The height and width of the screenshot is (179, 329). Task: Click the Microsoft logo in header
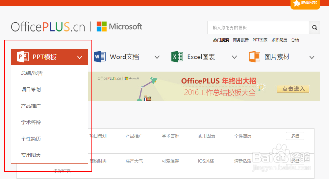pyautogui.click(x=119, y=27)
